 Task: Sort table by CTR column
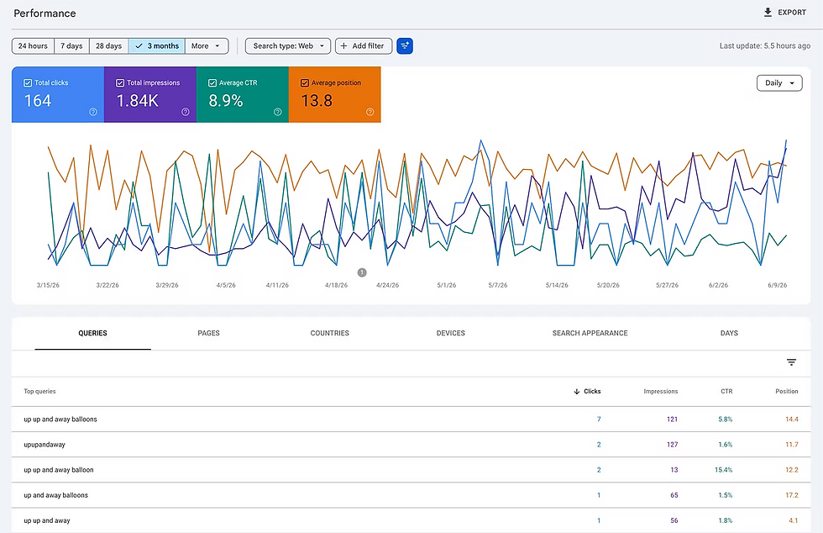[x=726, y=391]
